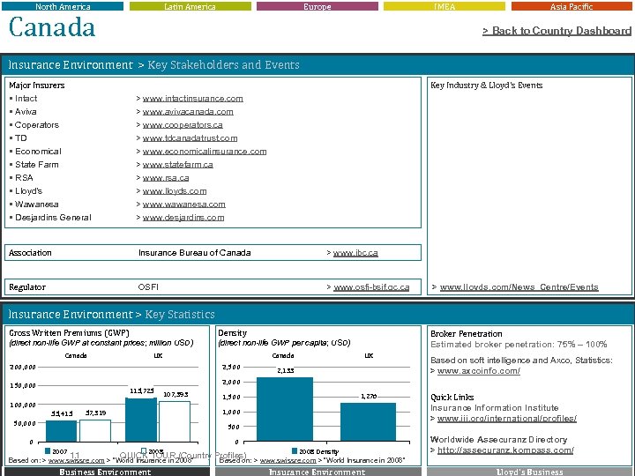Open swissre.com link under Density chart
Screen dimensions: 635x476
[x=288, y=460]
